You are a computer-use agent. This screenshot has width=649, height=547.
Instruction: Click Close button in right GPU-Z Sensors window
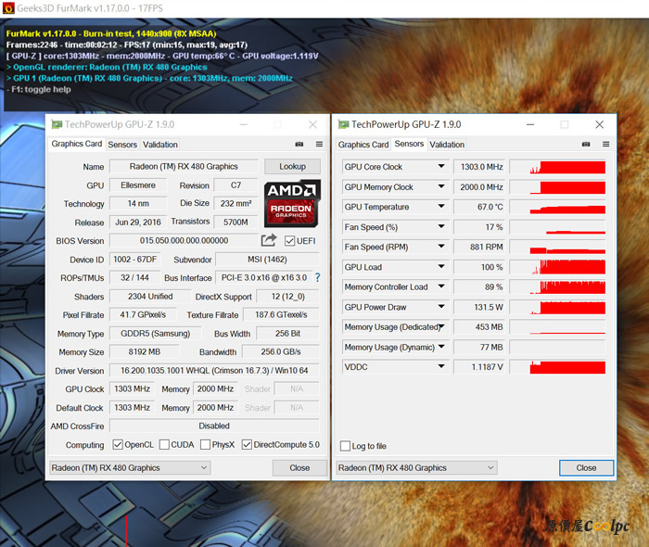pyautogui.click(x=586, y=467)
